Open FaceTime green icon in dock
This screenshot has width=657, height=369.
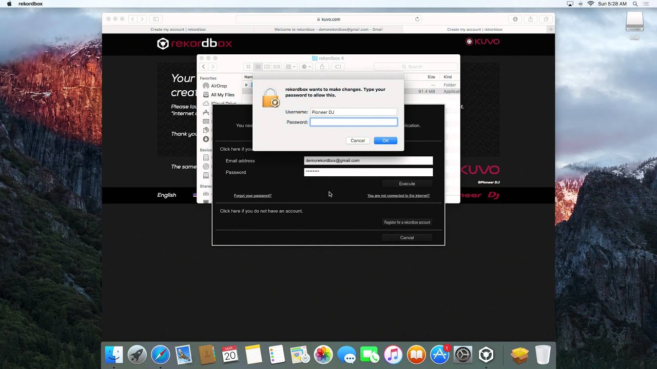(x=370, y=355)
